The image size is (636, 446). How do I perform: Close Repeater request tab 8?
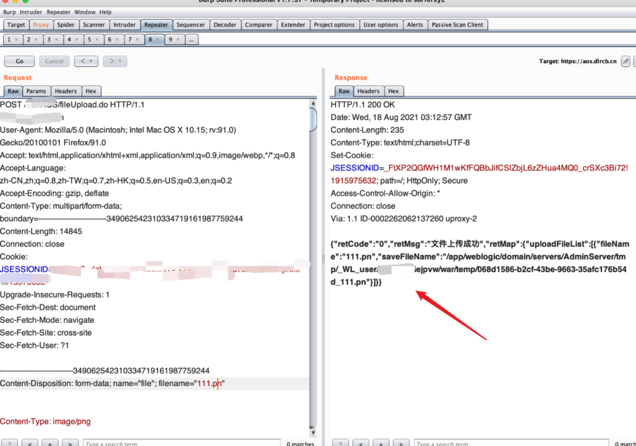158,40
